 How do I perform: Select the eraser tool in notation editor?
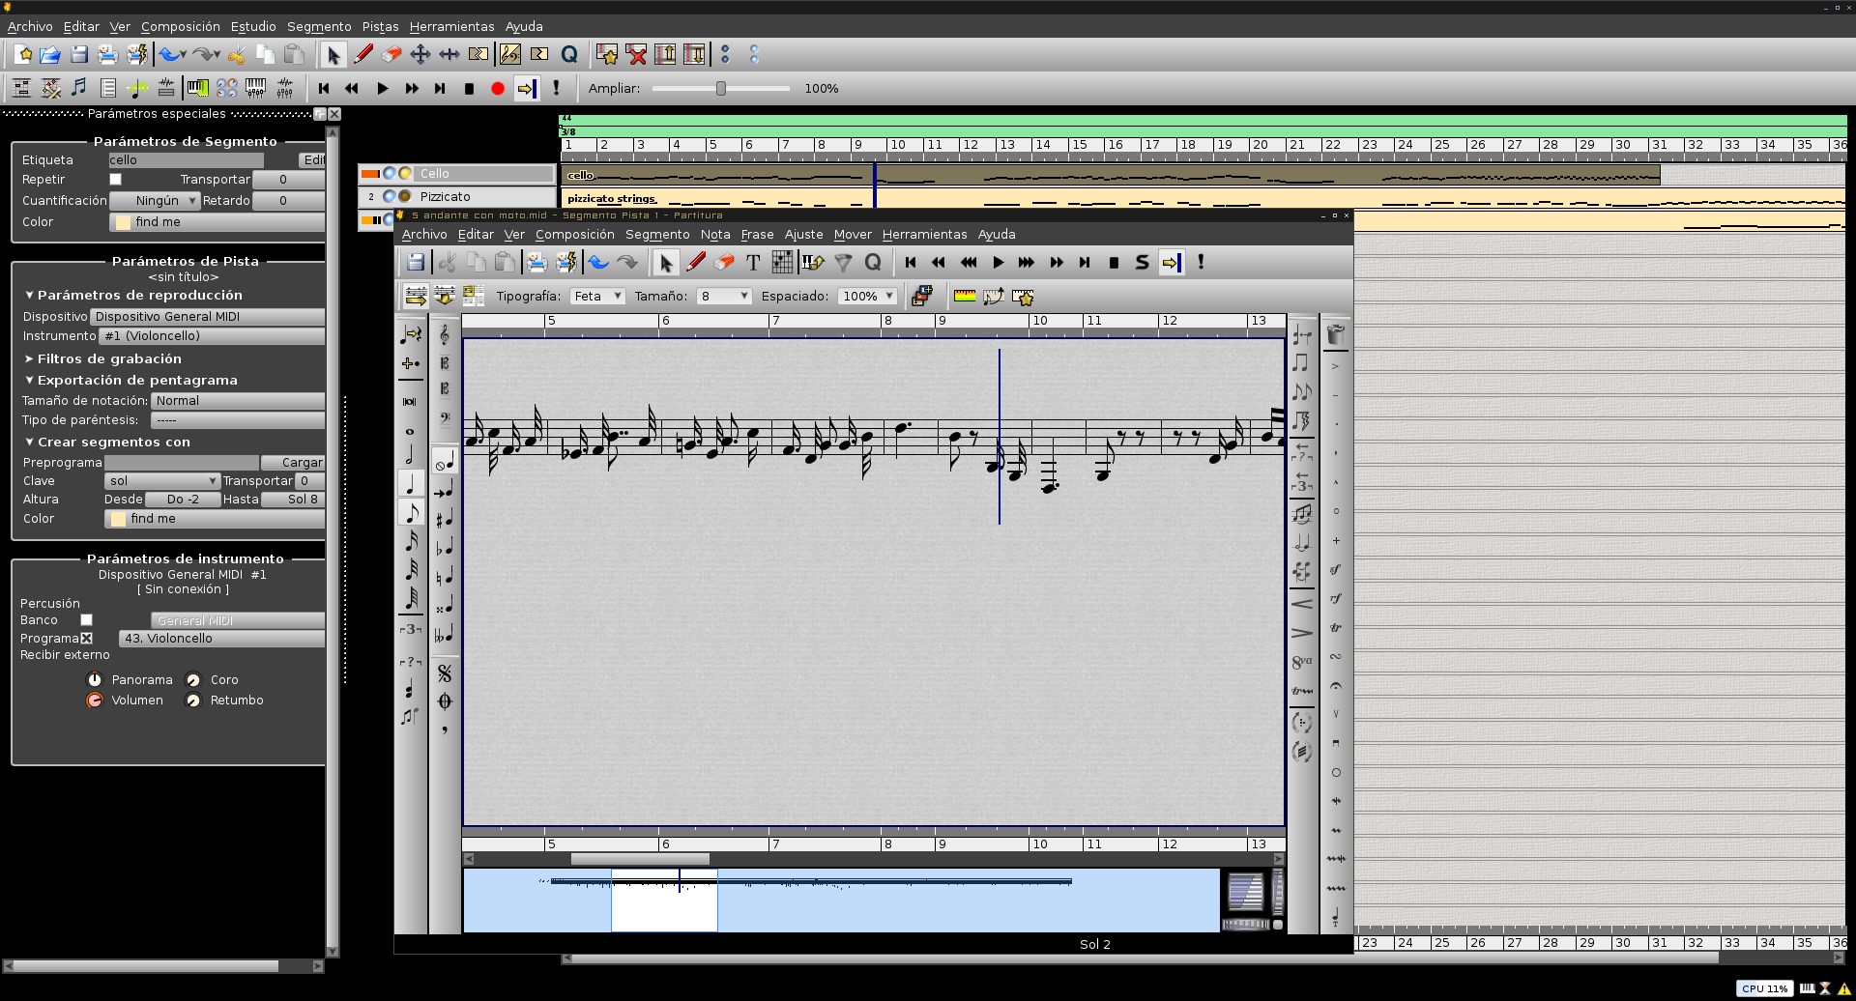point(724,263)
